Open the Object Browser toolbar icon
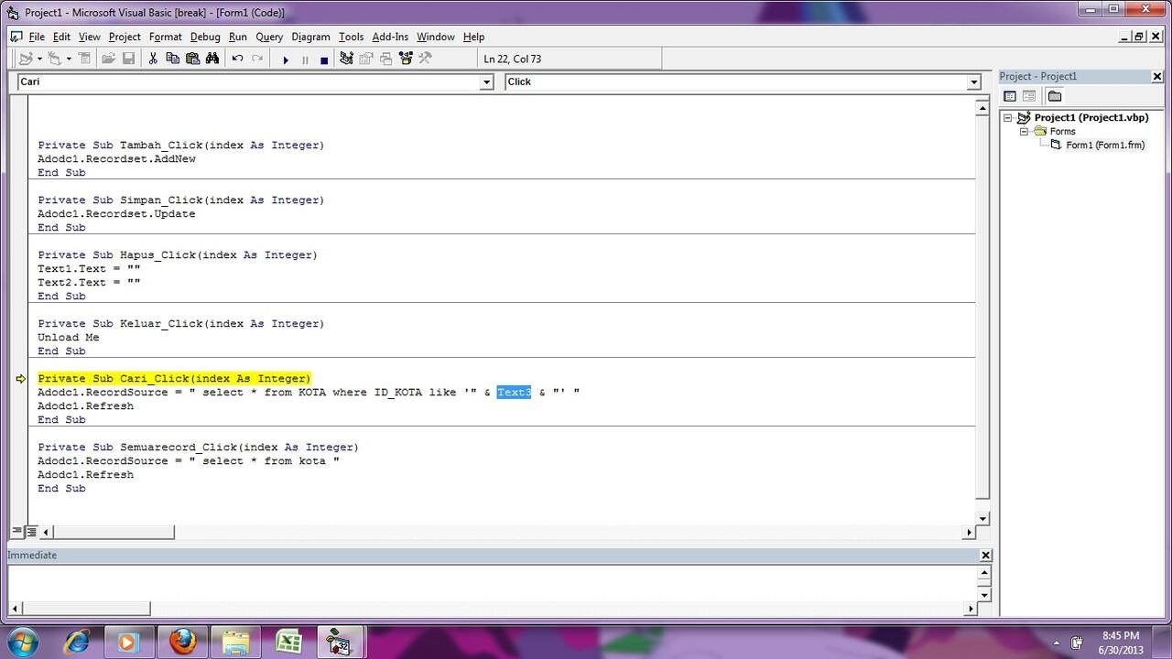 coord(406,59)
